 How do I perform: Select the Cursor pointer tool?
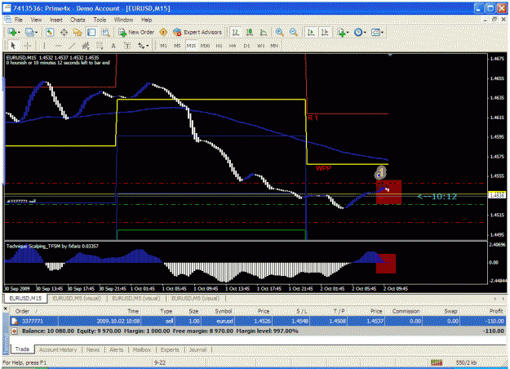(x=13, y=46)
